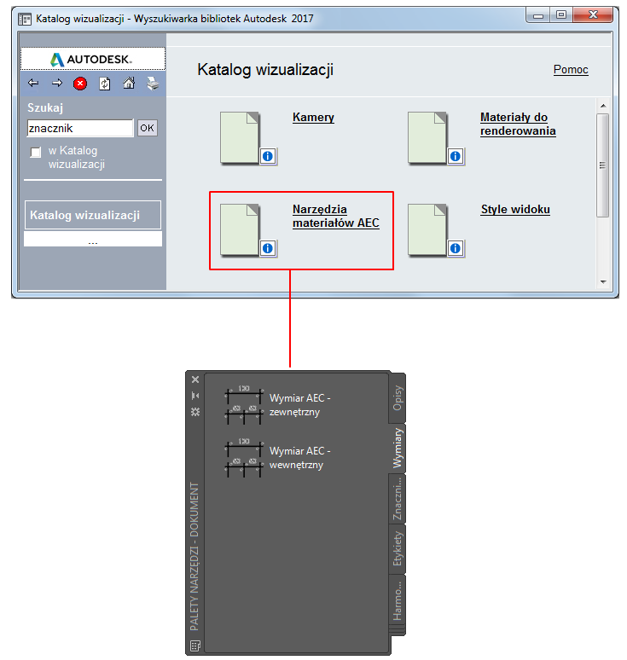Go back with the left arrow icon

pos(33,84)
